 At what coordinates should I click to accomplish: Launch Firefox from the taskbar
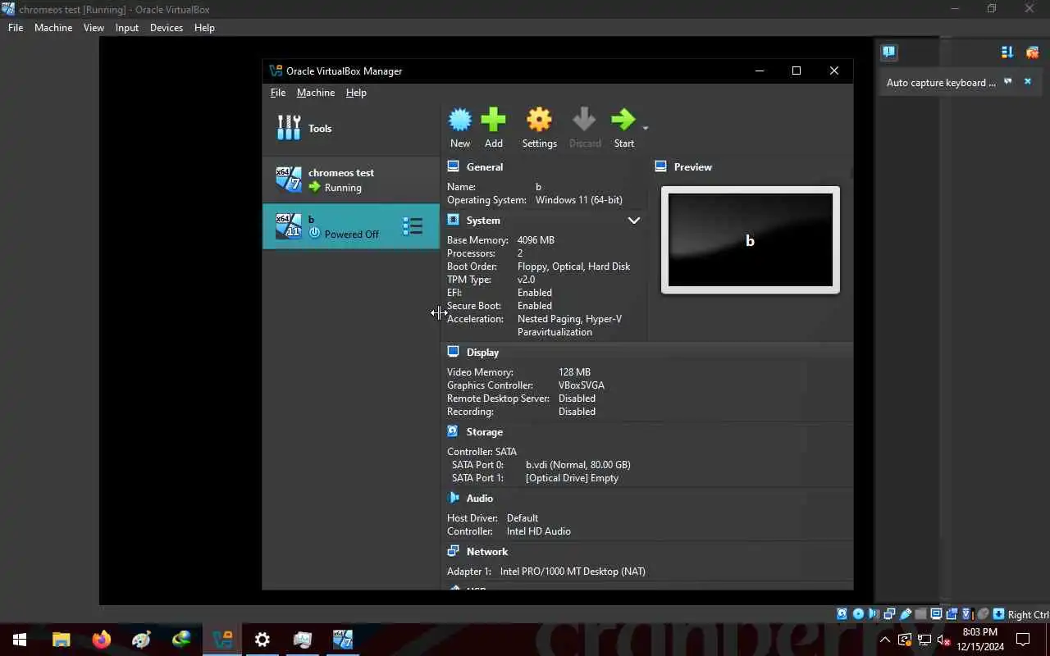tap(102, 640)
